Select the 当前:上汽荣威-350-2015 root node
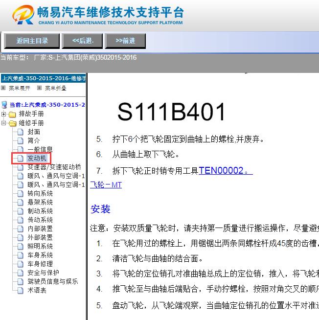The width and height of the screenshot is (319, 320). (47, 105)
